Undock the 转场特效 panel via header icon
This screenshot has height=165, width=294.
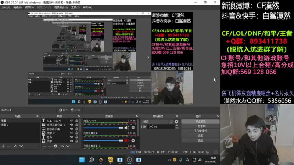pyautogui.click(x=177, y=116)
